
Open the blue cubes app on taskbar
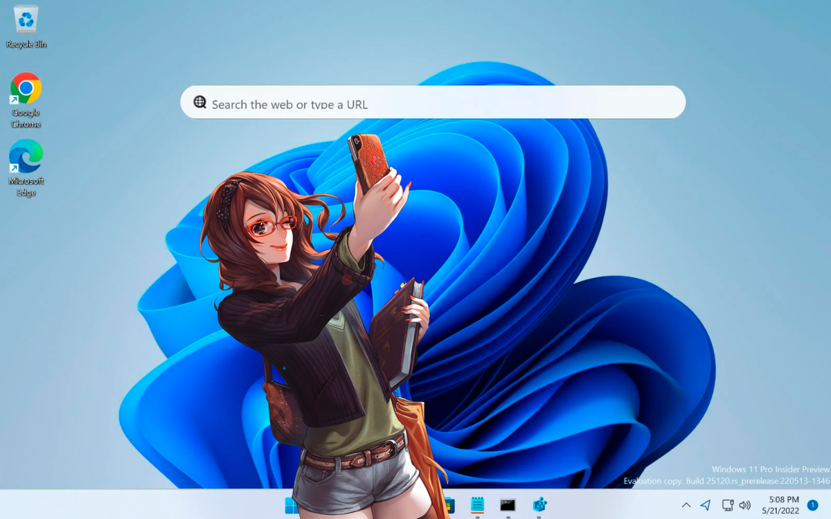coord(539,505)
